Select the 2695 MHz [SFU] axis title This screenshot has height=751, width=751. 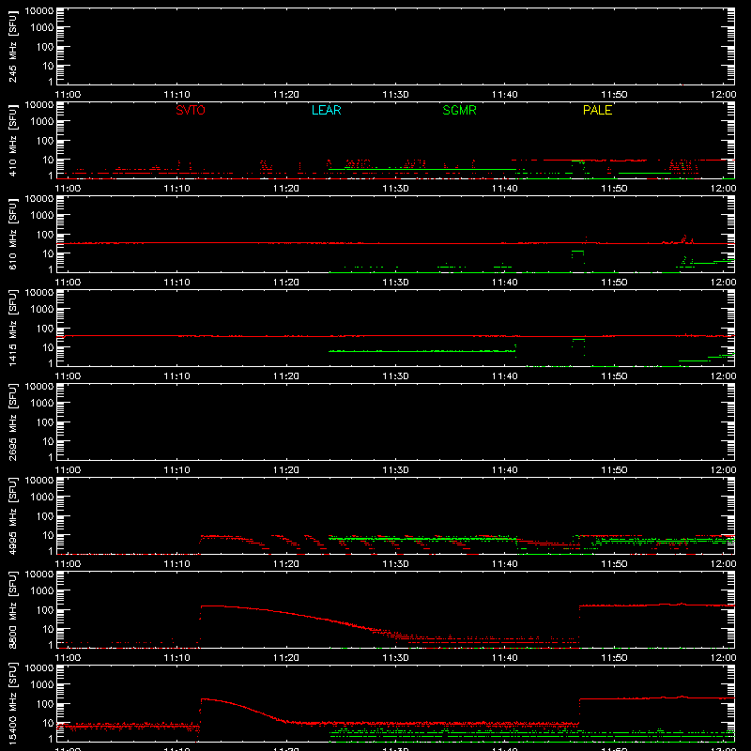click(13, 421)
